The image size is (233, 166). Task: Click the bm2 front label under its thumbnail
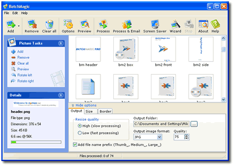click(163, 65)
